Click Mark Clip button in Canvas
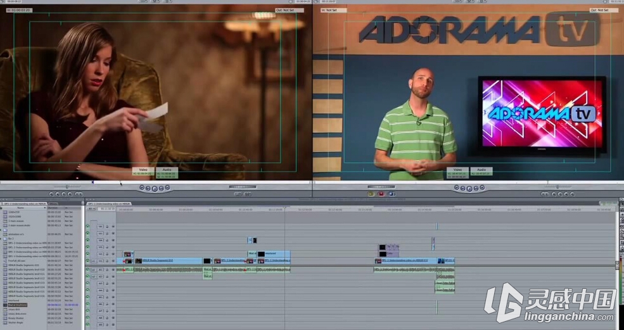 pos(566,194)
